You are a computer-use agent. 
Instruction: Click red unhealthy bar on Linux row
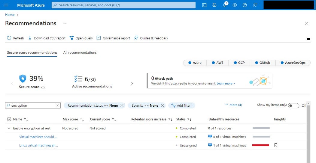[x=261, y=145]
